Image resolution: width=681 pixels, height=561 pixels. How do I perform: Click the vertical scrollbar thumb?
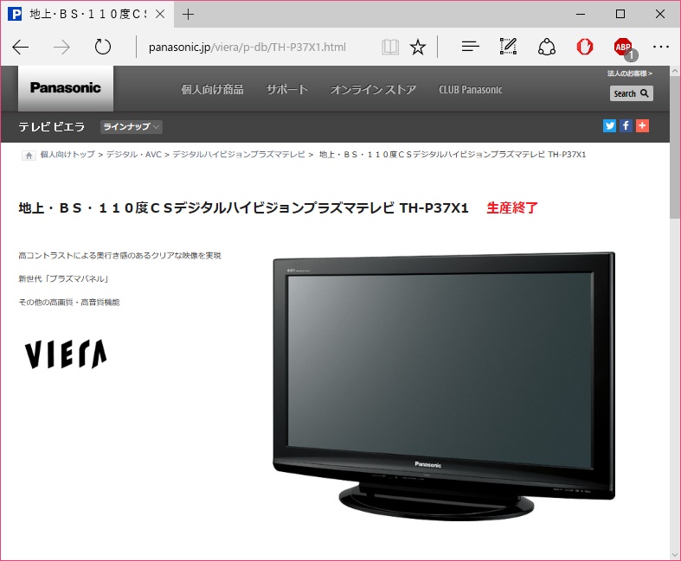[x=675, y=147]
